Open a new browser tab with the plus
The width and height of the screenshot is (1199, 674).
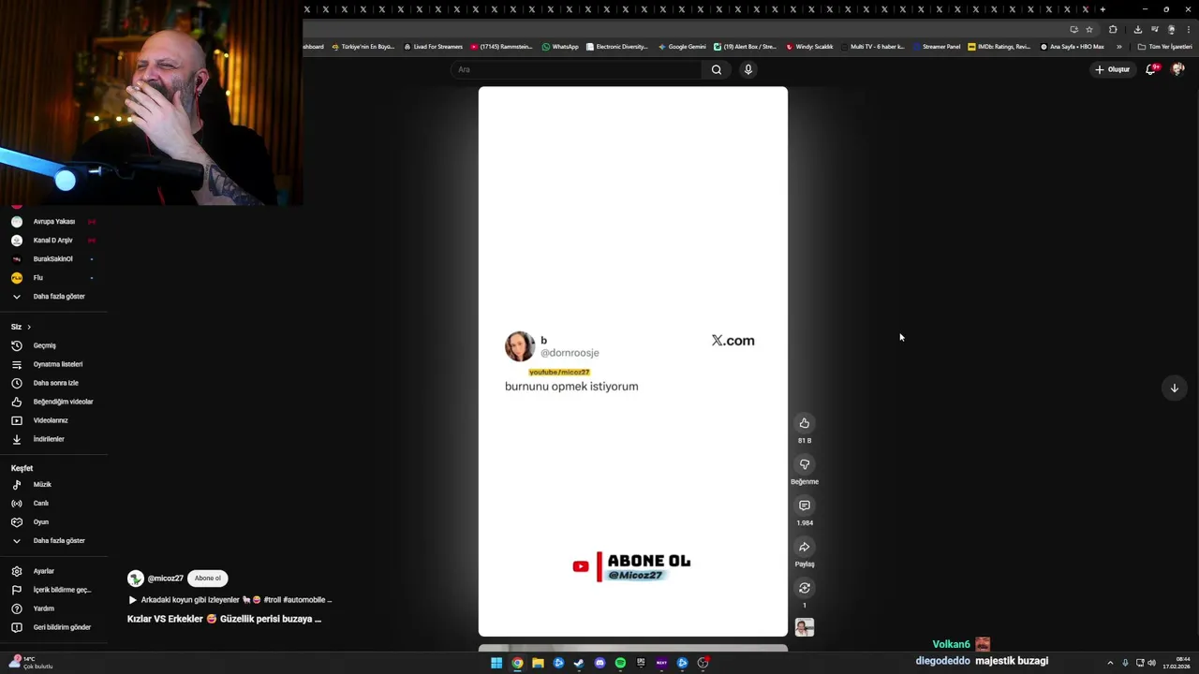[1103, 9]
